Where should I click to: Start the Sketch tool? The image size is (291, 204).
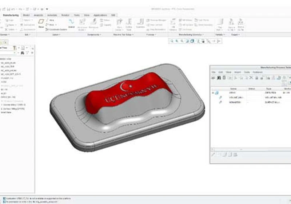coord(71,23)
